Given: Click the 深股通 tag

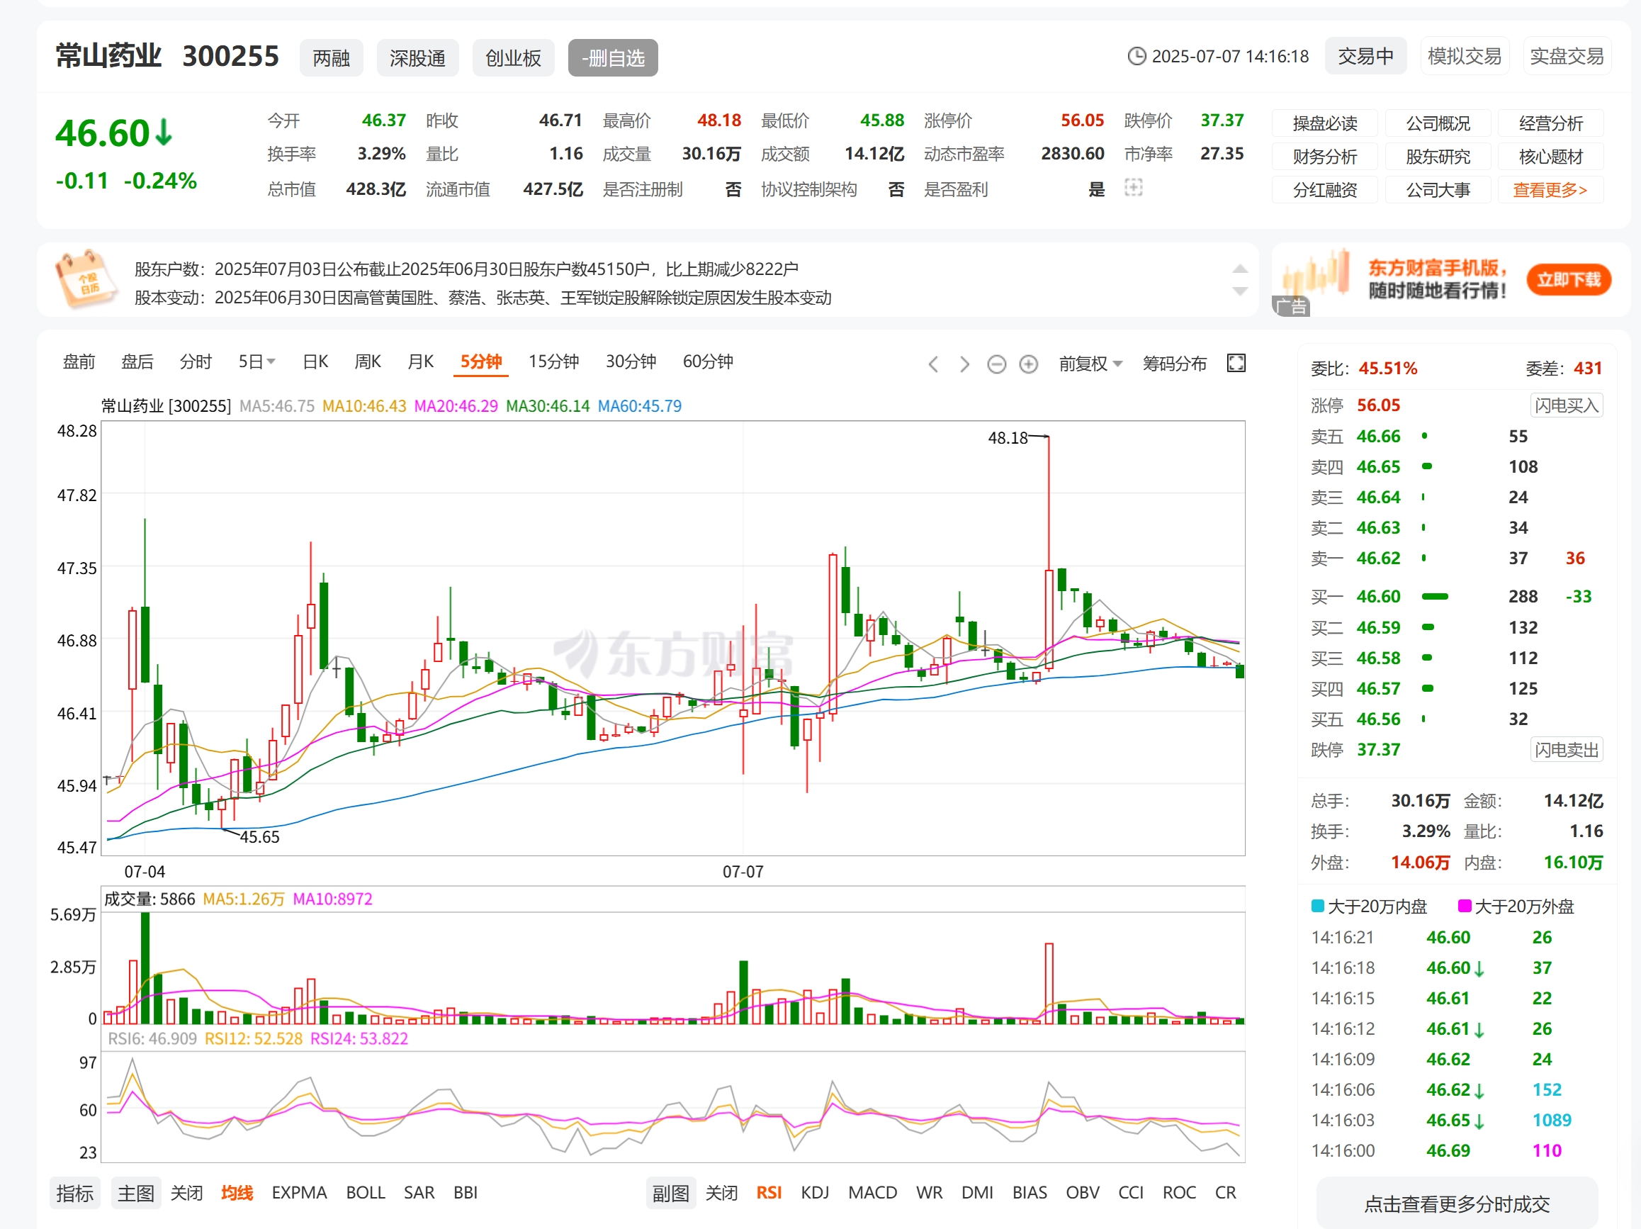Looking at the screenshot, I should pos(417,58).
